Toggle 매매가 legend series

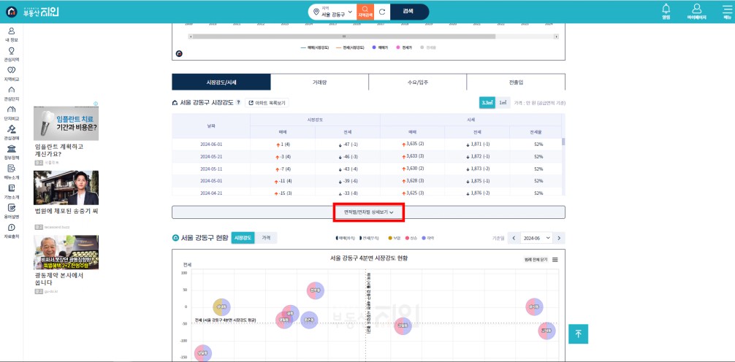[x=378, y=47]
